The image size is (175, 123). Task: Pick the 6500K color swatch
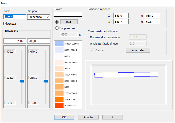point(59,56)
